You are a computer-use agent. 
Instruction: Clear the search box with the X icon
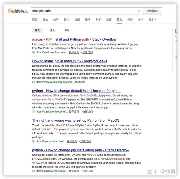(x=139, y=11)
